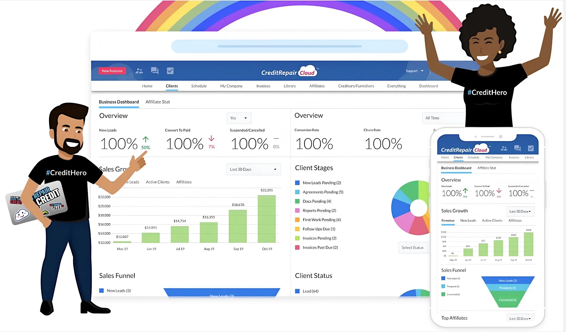Open the Invoices menu item
566x332 pixels.
click(x=263, y=86)
